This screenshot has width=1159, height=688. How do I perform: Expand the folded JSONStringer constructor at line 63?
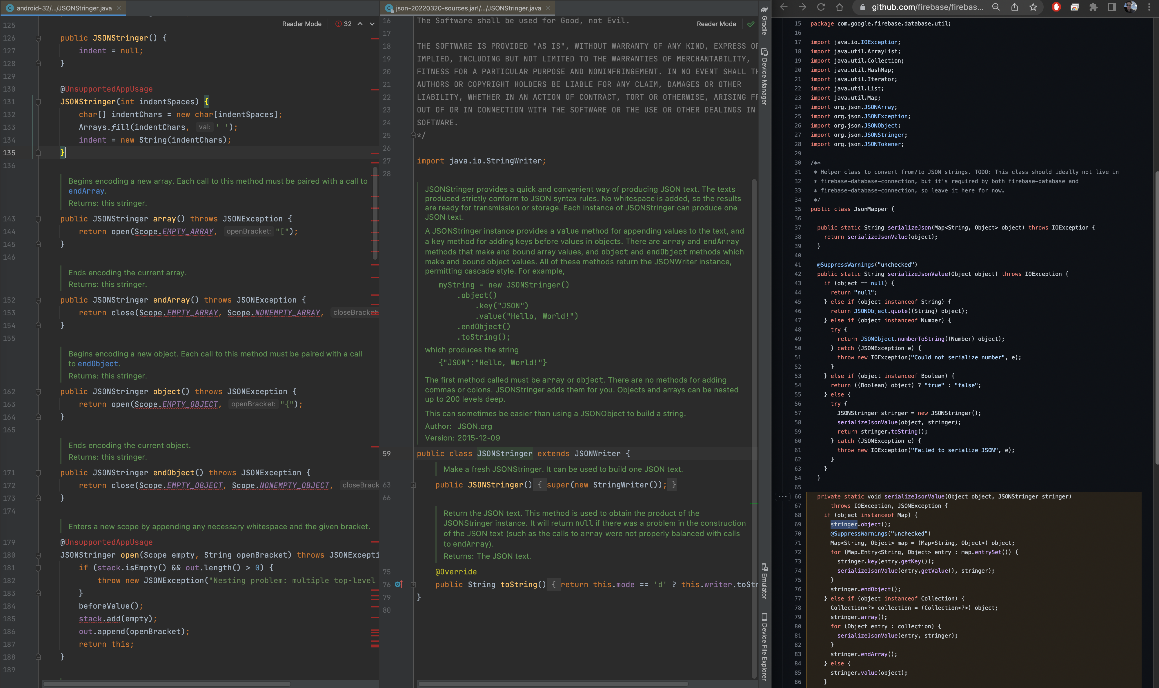coord(413,485)
